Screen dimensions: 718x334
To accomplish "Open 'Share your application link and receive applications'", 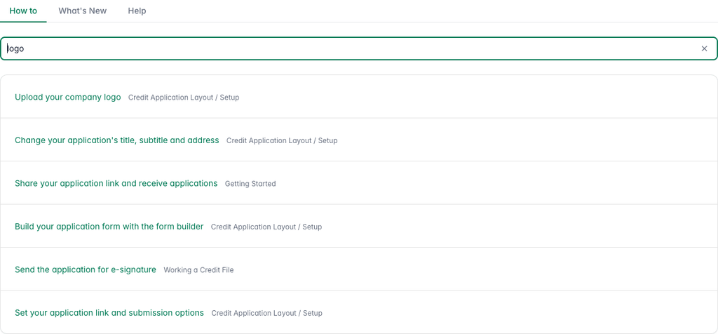I will click(x=116, y=183).
